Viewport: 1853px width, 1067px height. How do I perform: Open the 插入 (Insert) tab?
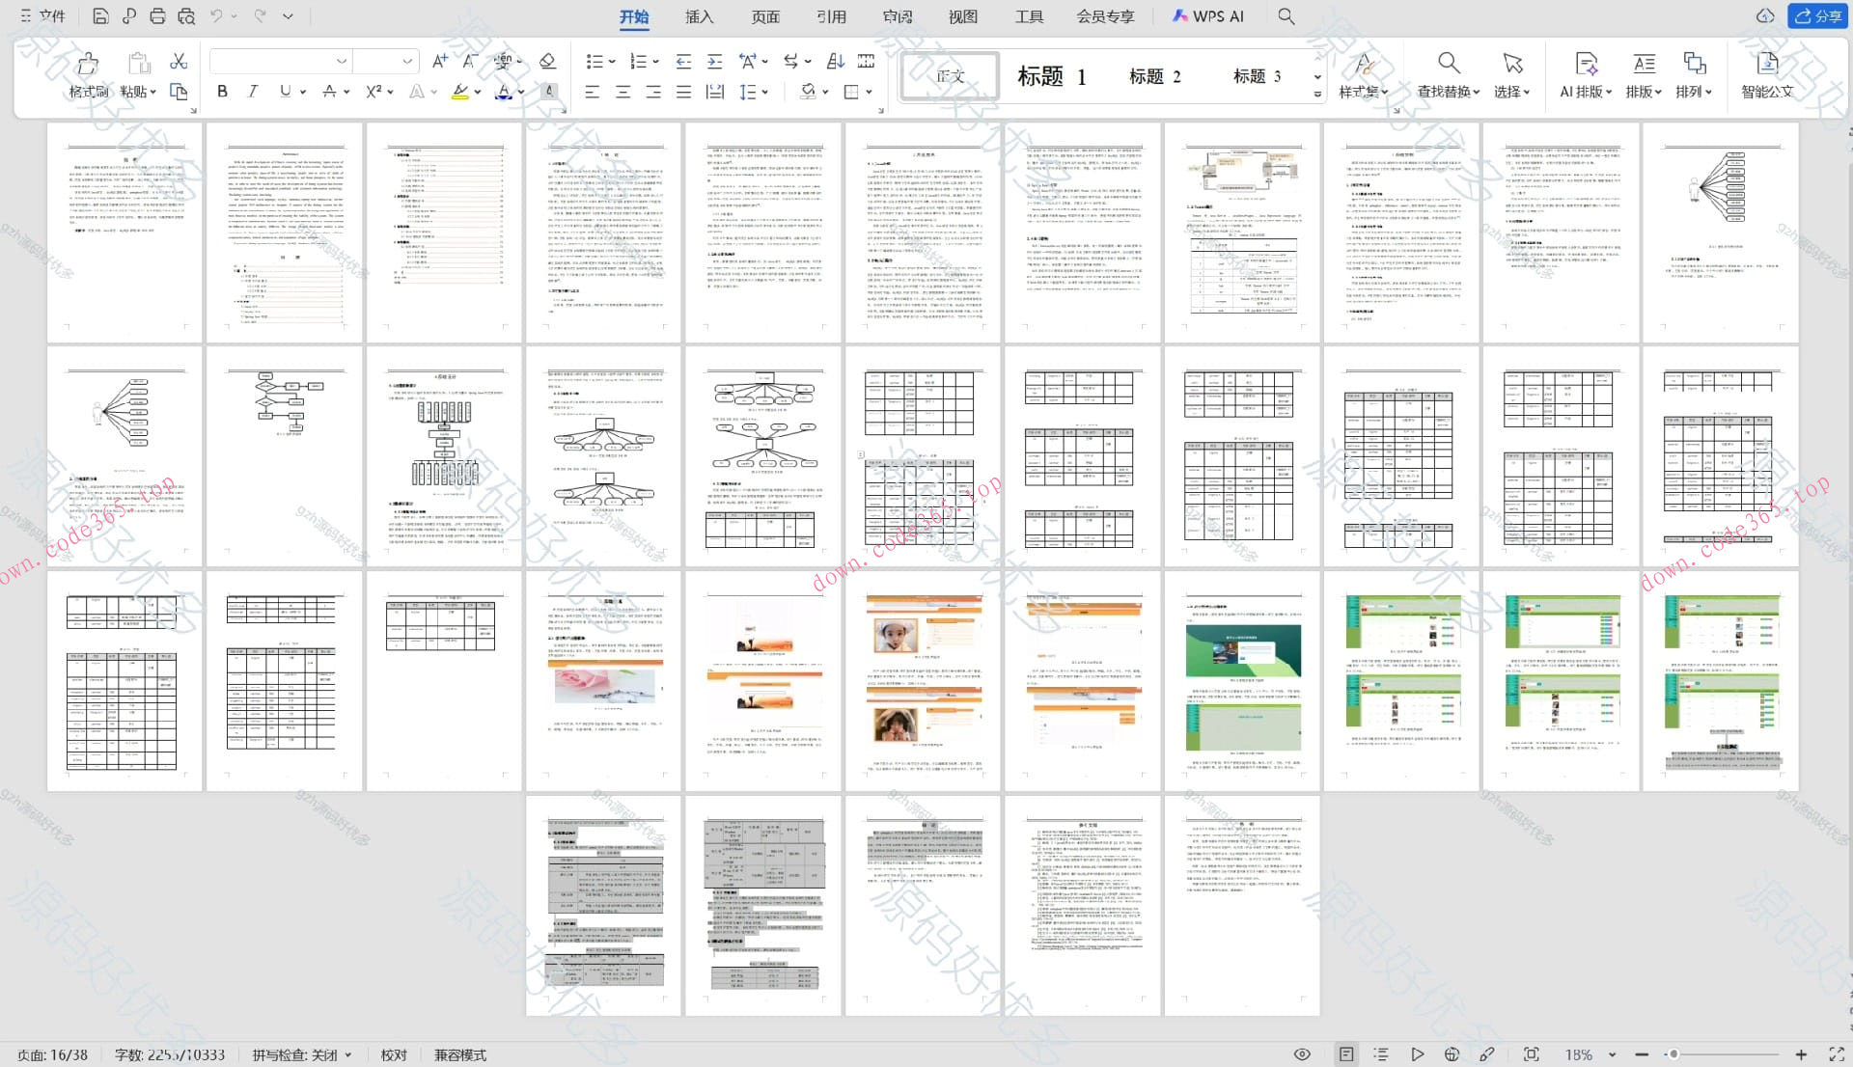click(699, 16)
